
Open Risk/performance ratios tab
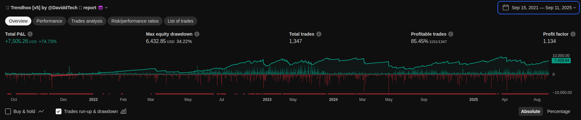pyautogui.click(x=135, y=21)
